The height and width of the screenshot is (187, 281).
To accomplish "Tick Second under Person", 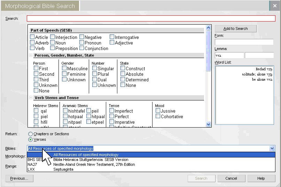I will tap(36, 74).
